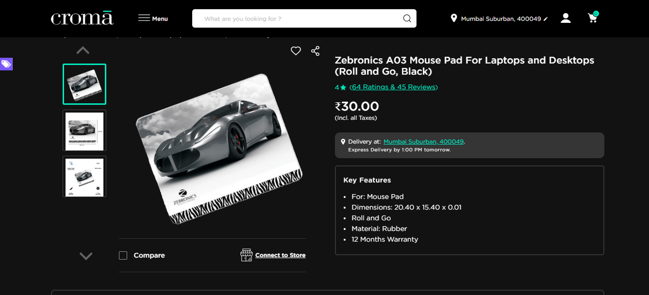Image resolution: width=649 pixels, height=295 pixels.
Task: Click the search magnifier icon
Action: point(407,19)
